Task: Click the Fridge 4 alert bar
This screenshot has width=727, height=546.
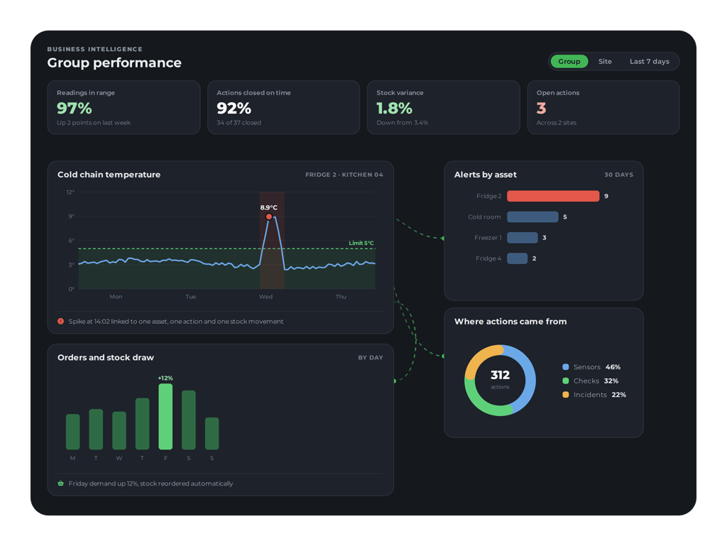Action: click(x=518, y=258)
